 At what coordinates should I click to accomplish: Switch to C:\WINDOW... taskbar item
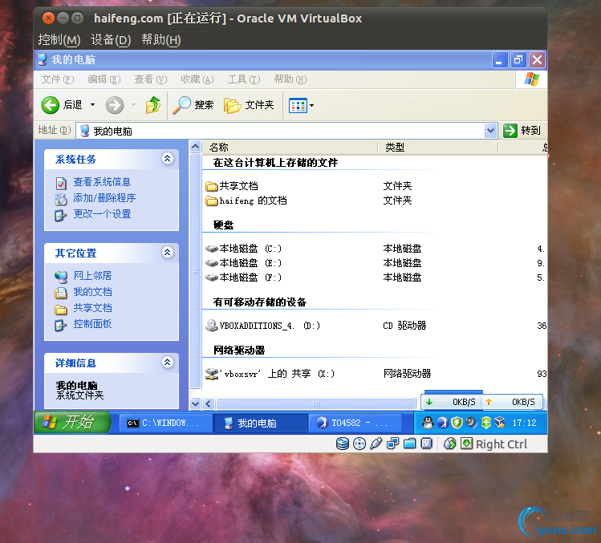(165, 423)
